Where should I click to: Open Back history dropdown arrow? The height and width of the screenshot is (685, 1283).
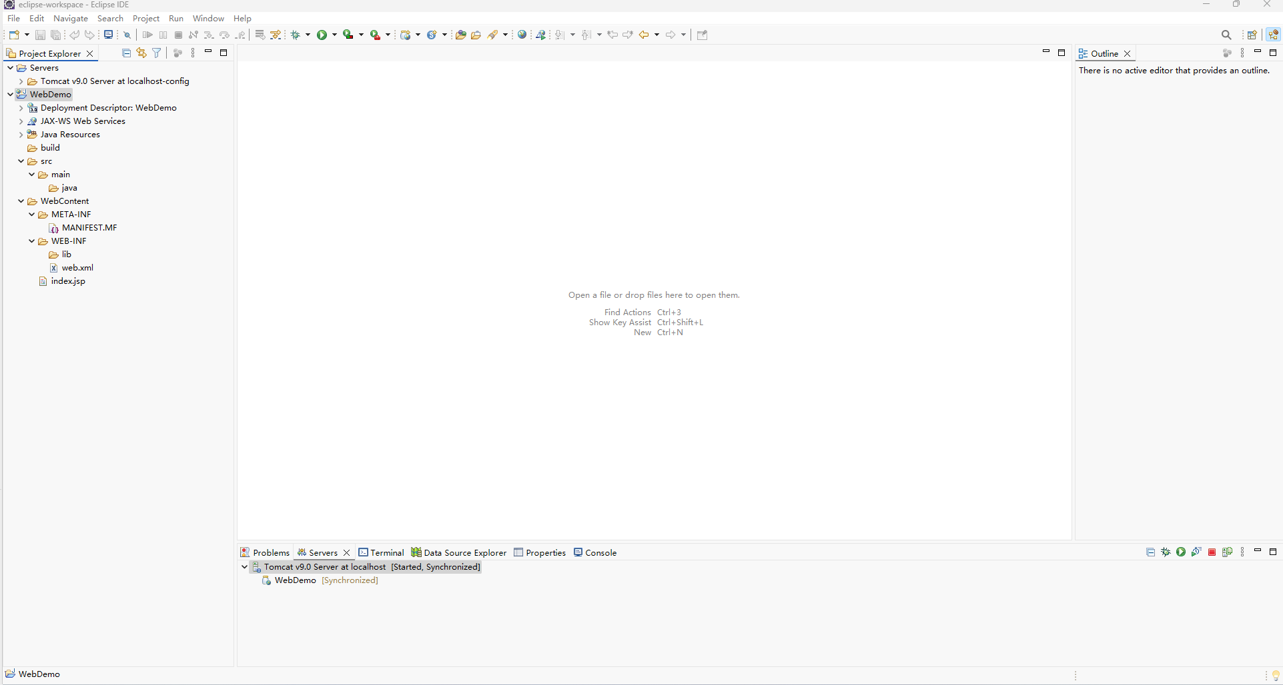(657, 35)
